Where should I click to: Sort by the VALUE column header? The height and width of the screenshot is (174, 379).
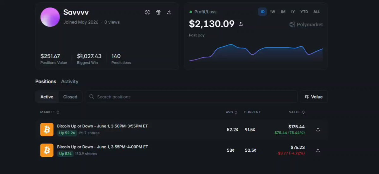(297, 112)
